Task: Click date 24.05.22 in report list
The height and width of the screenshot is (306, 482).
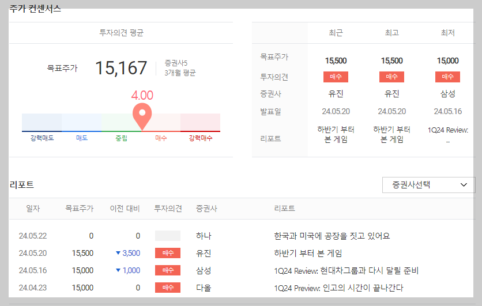Action: click(33, 236)
